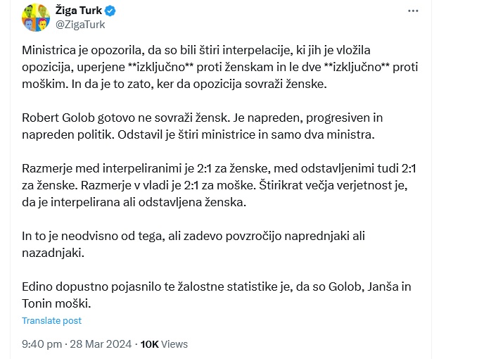This screenshot has width=484, height=359.
Task: Click the green top-left face in avatar
Action: [29, 11]
